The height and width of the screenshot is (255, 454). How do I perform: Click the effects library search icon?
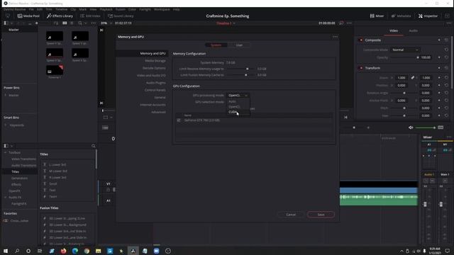[x=93, y=146]
